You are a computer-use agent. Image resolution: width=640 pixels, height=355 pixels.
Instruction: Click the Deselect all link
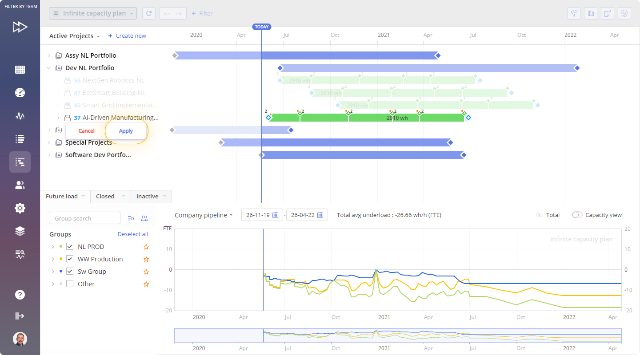pos(132,234)
